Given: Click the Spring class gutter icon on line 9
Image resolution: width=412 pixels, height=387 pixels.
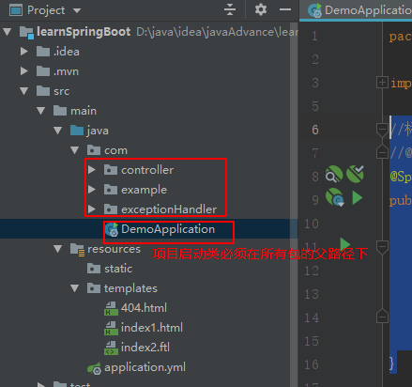Looking at the screenshot, I should pos(335,197).
